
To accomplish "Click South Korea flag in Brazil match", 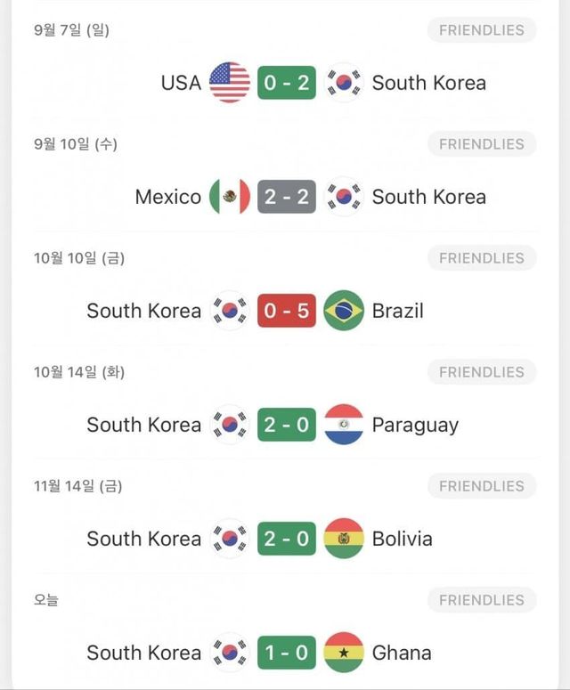I will [x=230, y=311].
